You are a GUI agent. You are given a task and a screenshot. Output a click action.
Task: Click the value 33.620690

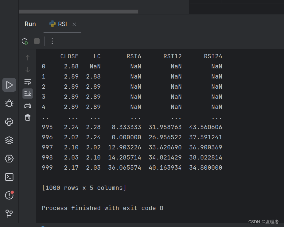(x=165, y=147)
